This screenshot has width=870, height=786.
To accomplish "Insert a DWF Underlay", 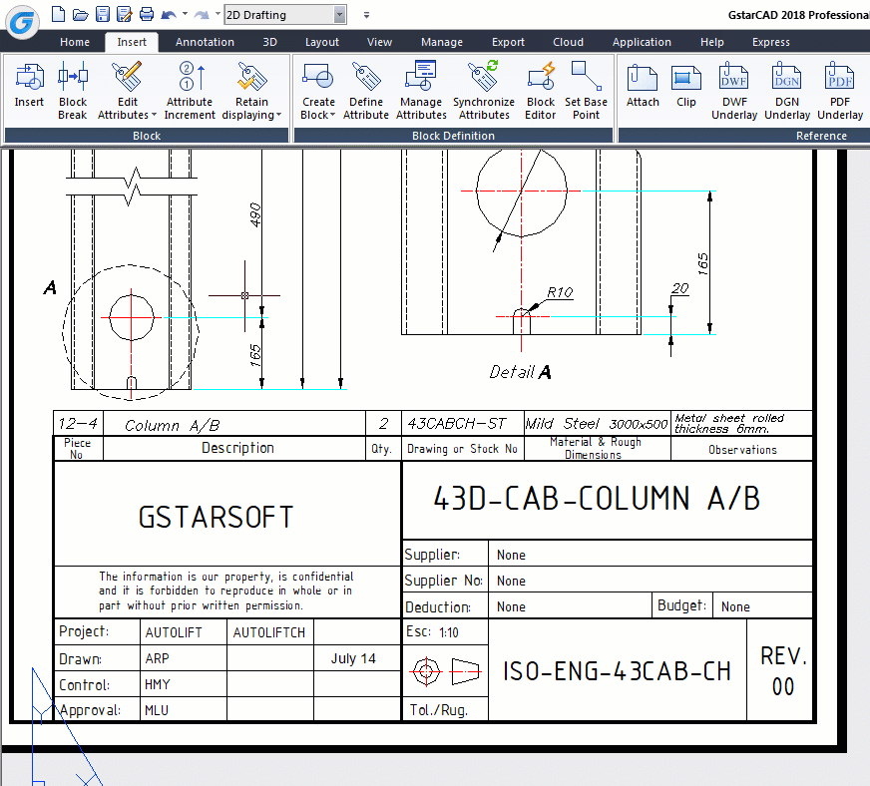I will [734, 78].
